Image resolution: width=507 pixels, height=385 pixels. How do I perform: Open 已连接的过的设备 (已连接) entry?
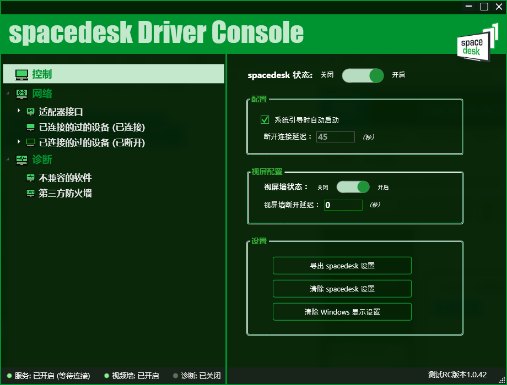point(92,127)
